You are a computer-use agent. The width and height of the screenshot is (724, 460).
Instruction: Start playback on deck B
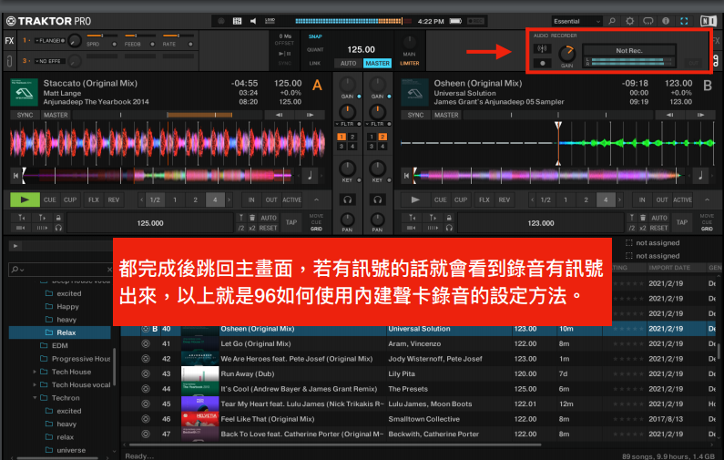coord(415,200)
